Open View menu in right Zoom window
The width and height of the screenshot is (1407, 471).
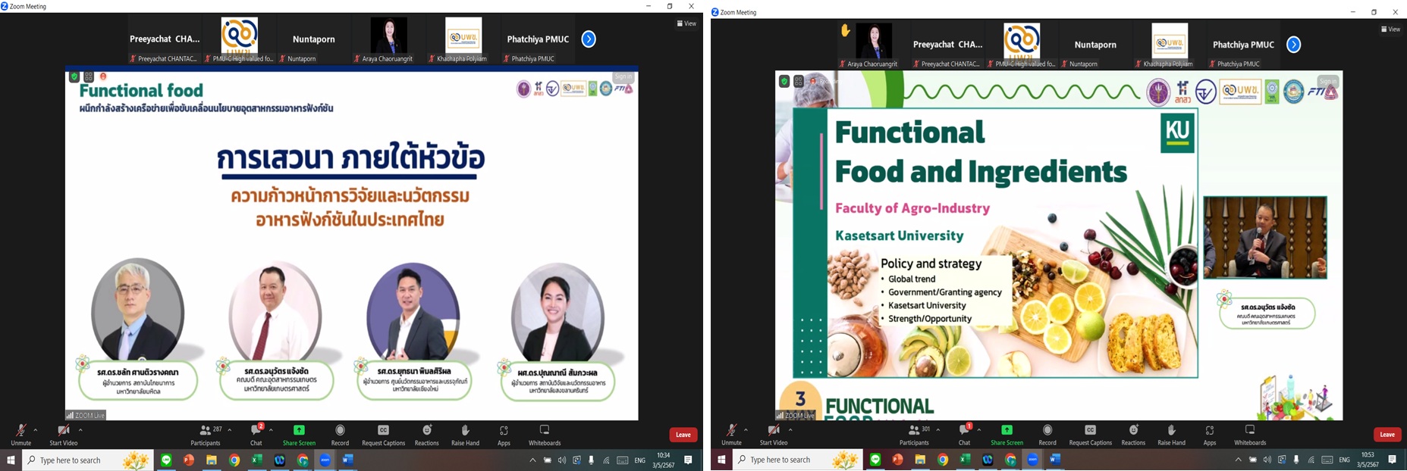point(1390,30)
